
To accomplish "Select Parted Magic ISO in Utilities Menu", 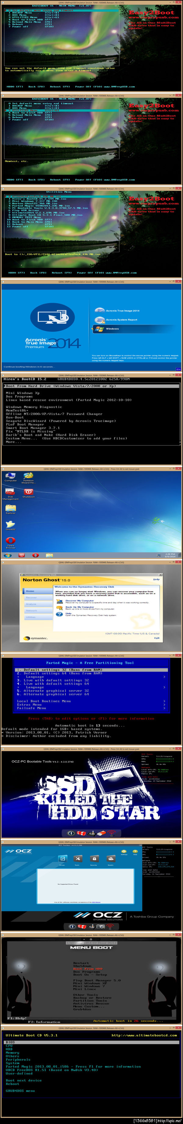I will point(39,205).
